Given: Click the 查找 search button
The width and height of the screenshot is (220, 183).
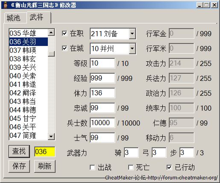Looking at the screenshot, I should (19, 152).
